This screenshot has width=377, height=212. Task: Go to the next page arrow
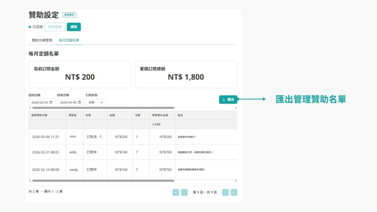coord(225,192)
